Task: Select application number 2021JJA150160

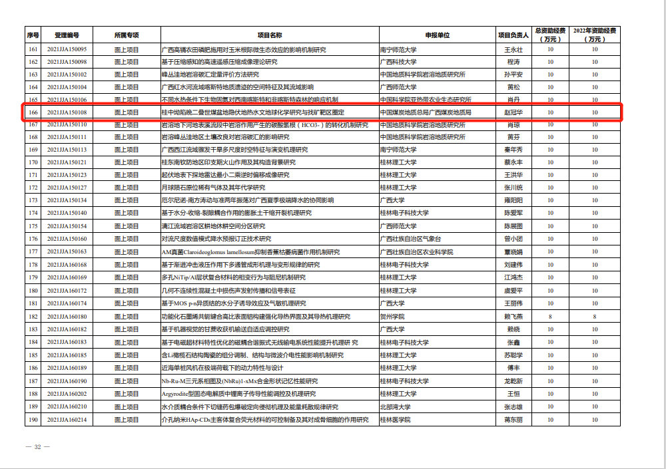Action: (x=67, y=239)
